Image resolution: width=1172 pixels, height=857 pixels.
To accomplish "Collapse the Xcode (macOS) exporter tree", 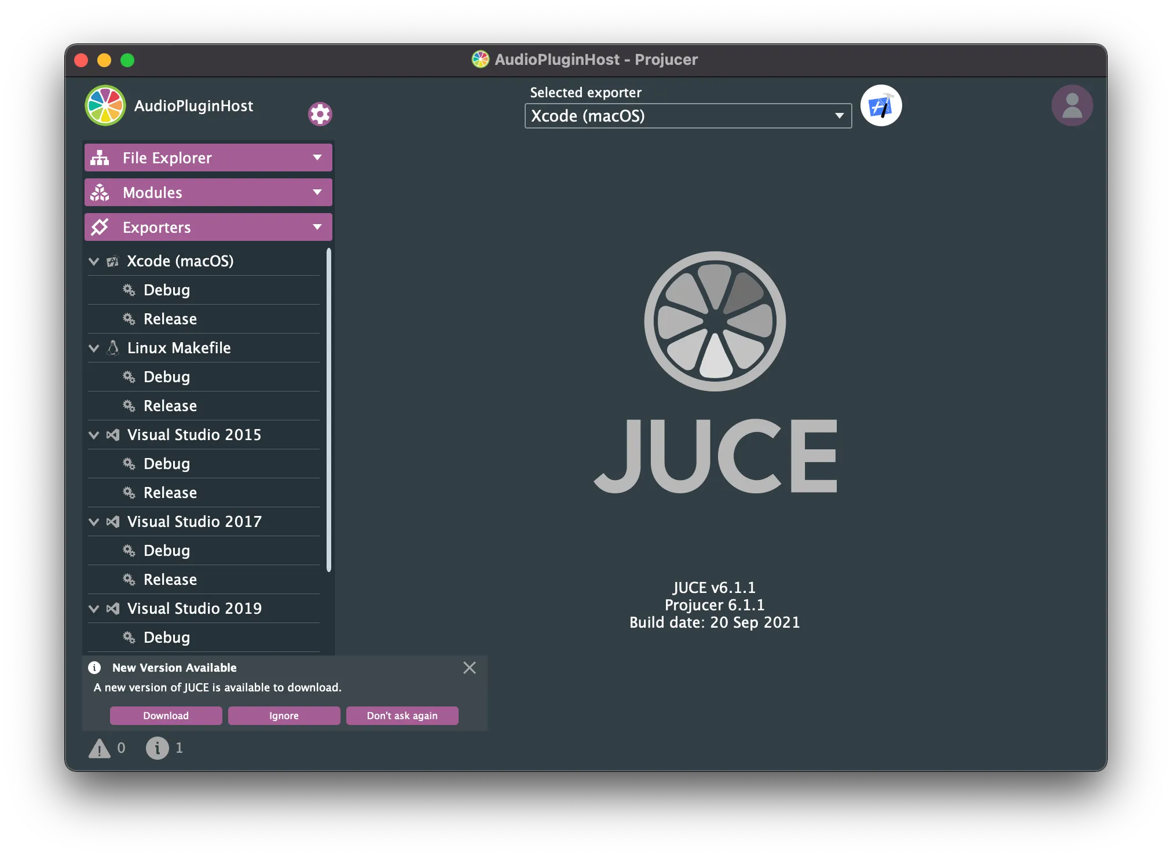I will (94, 261).
